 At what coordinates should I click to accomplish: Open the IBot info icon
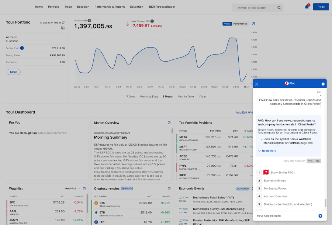323,83
